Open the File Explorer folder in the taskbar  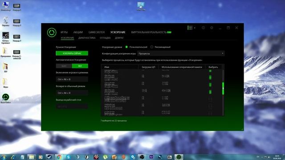(32, 157)
